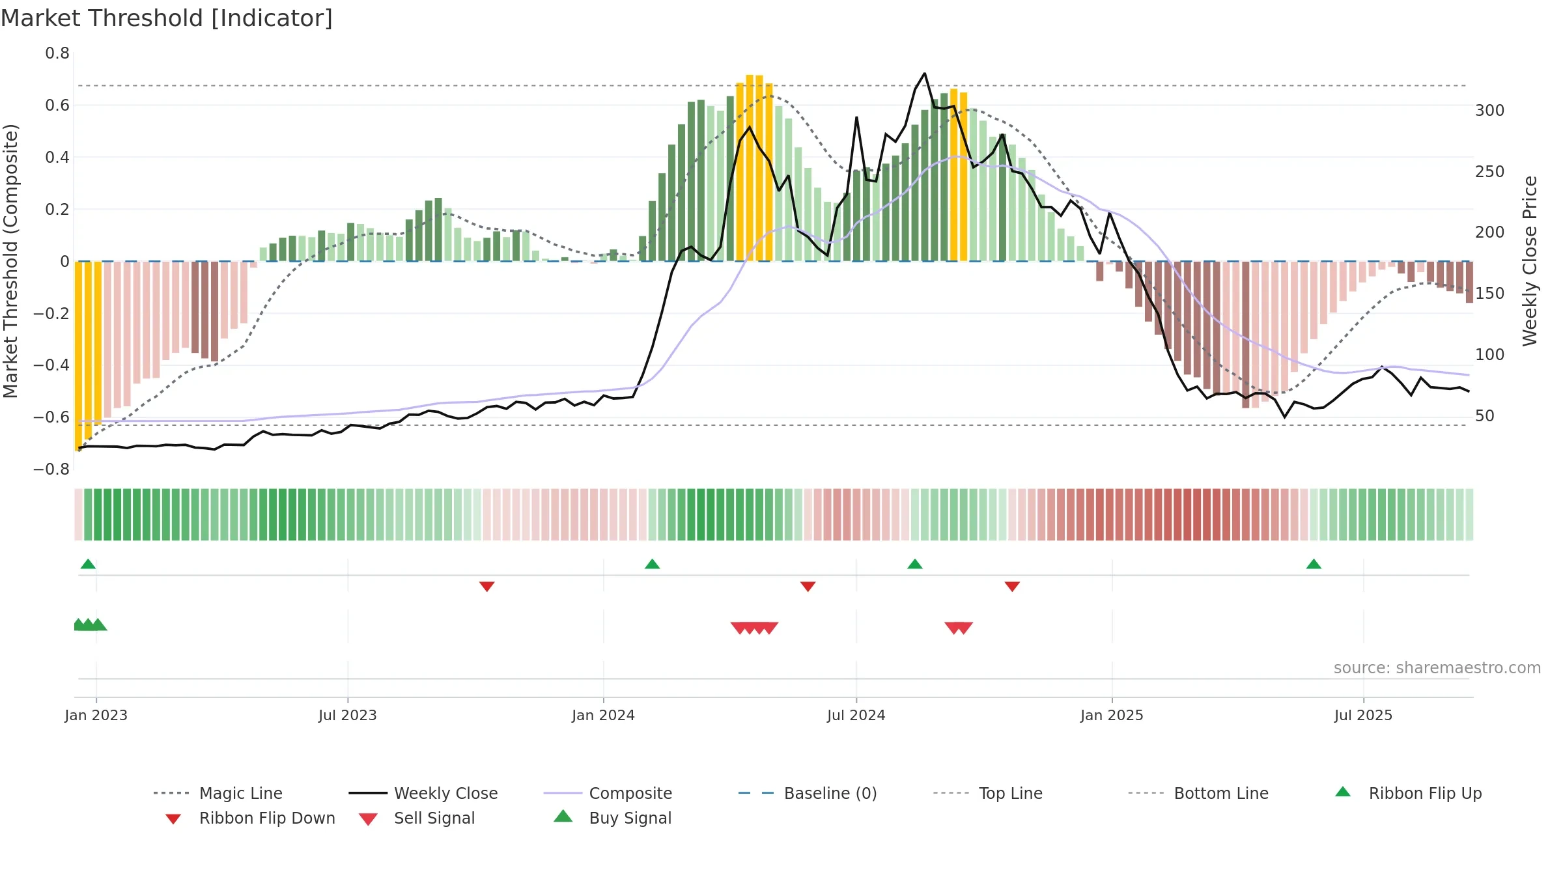Screen dimensions: 1563x879
Task: Click the green Buy Signal legend triangle
Action: (x=563, y=816)
